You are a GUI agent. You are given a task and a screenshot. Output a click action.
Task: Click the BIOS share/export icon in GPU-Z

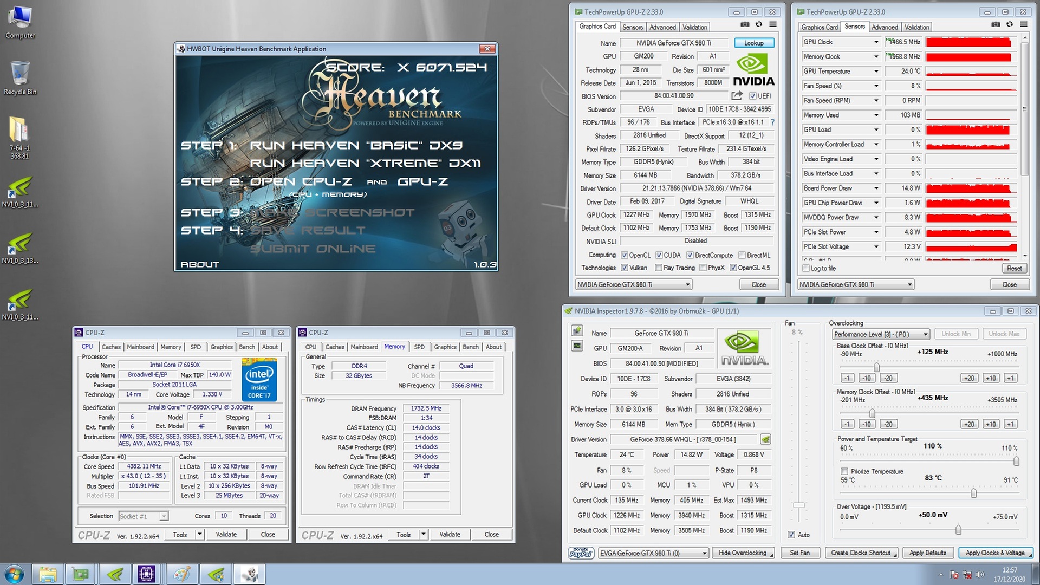(737, 96)
